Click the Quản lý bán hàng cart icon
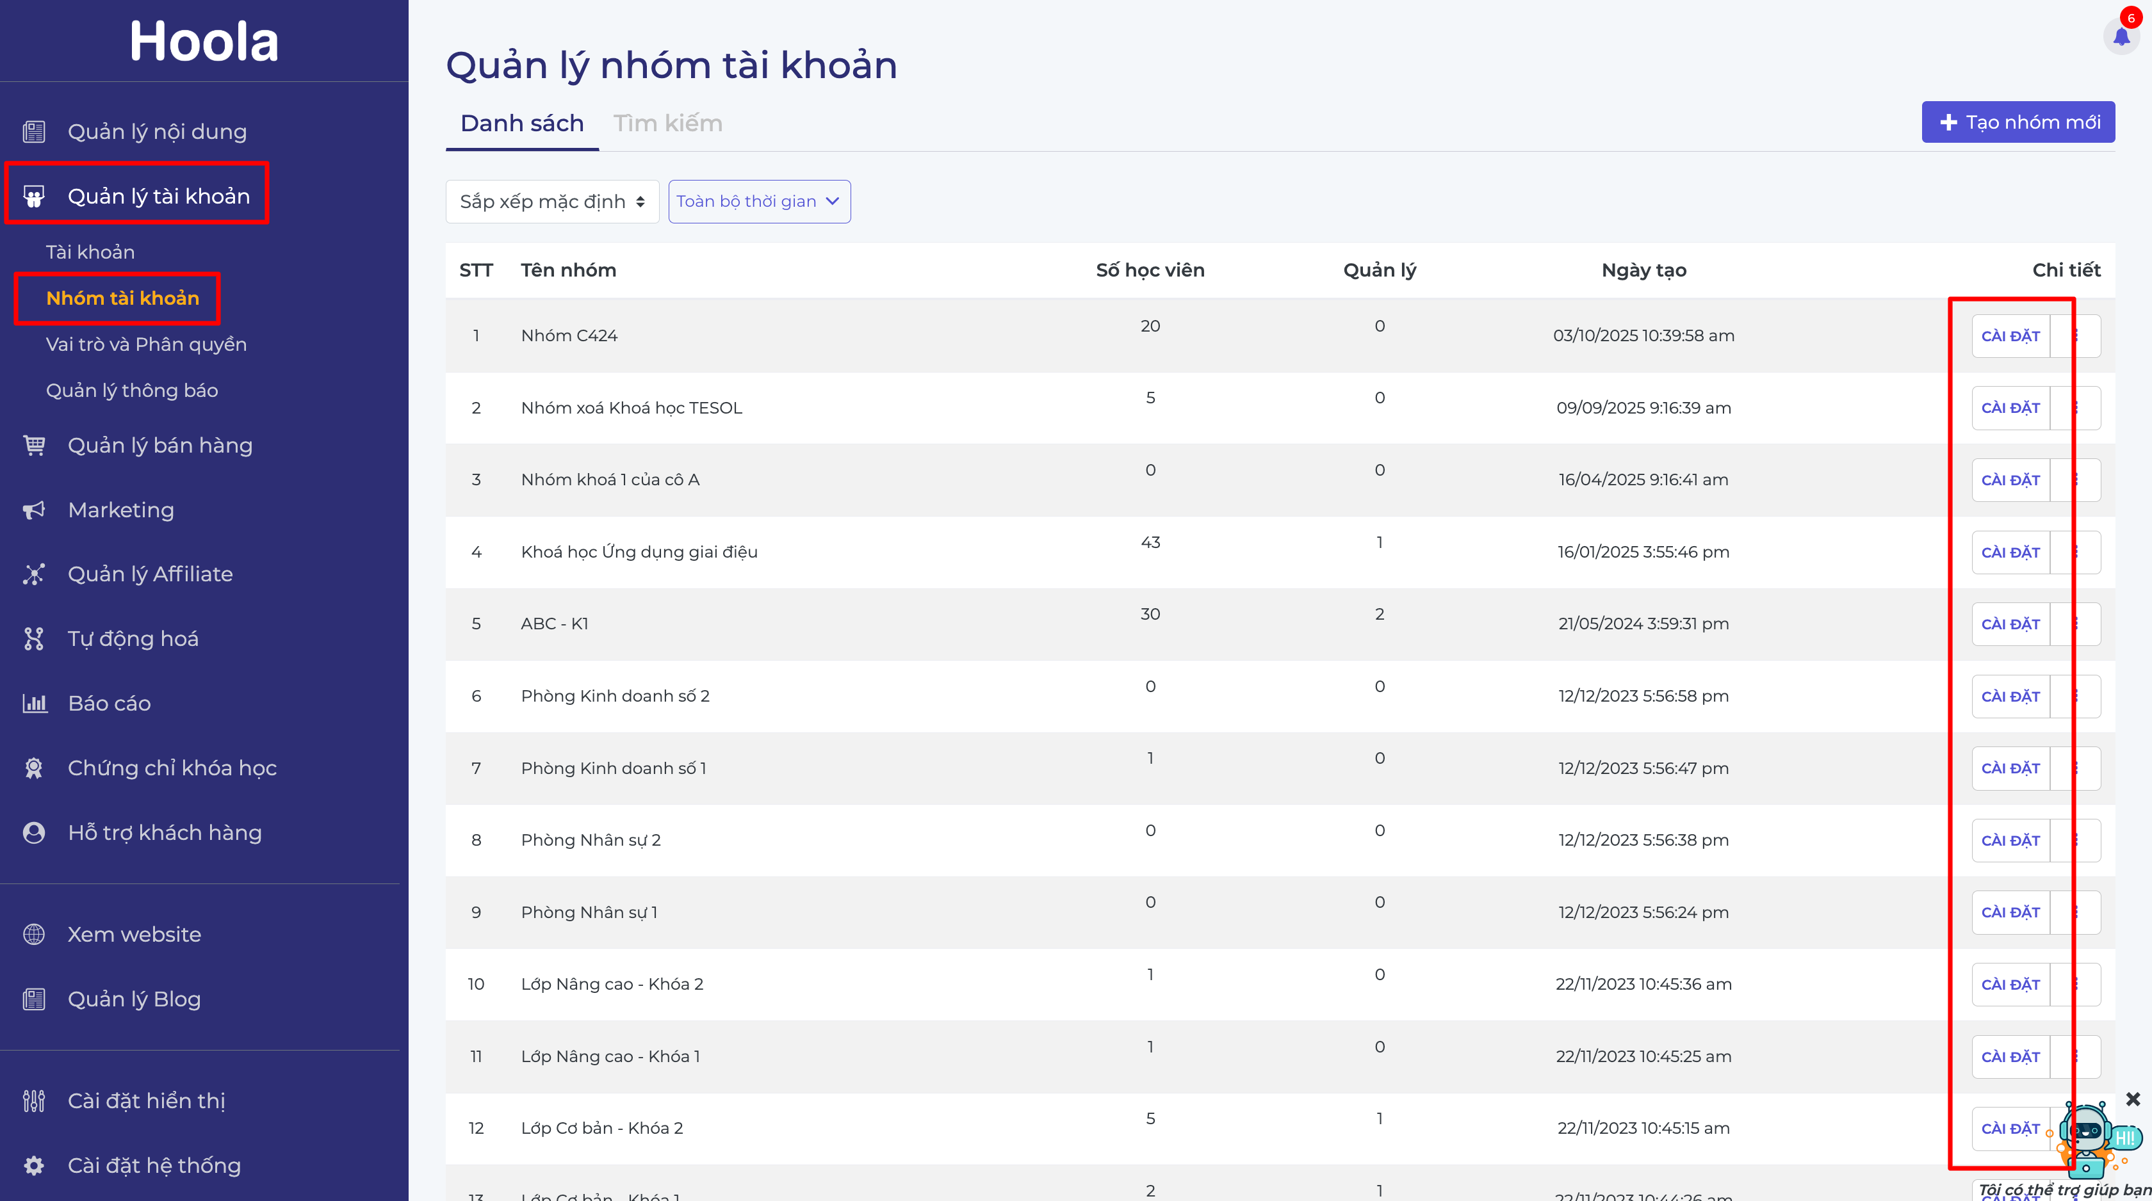 pos(34,445)
